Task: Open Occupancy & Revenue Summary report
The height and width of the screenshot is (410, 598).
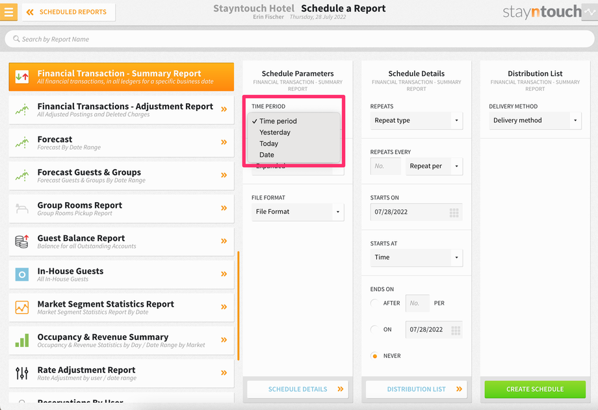Action: 122,340
